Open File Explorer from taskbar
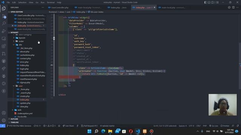This screenshot has width=241, height=135. tap(110, 131)
